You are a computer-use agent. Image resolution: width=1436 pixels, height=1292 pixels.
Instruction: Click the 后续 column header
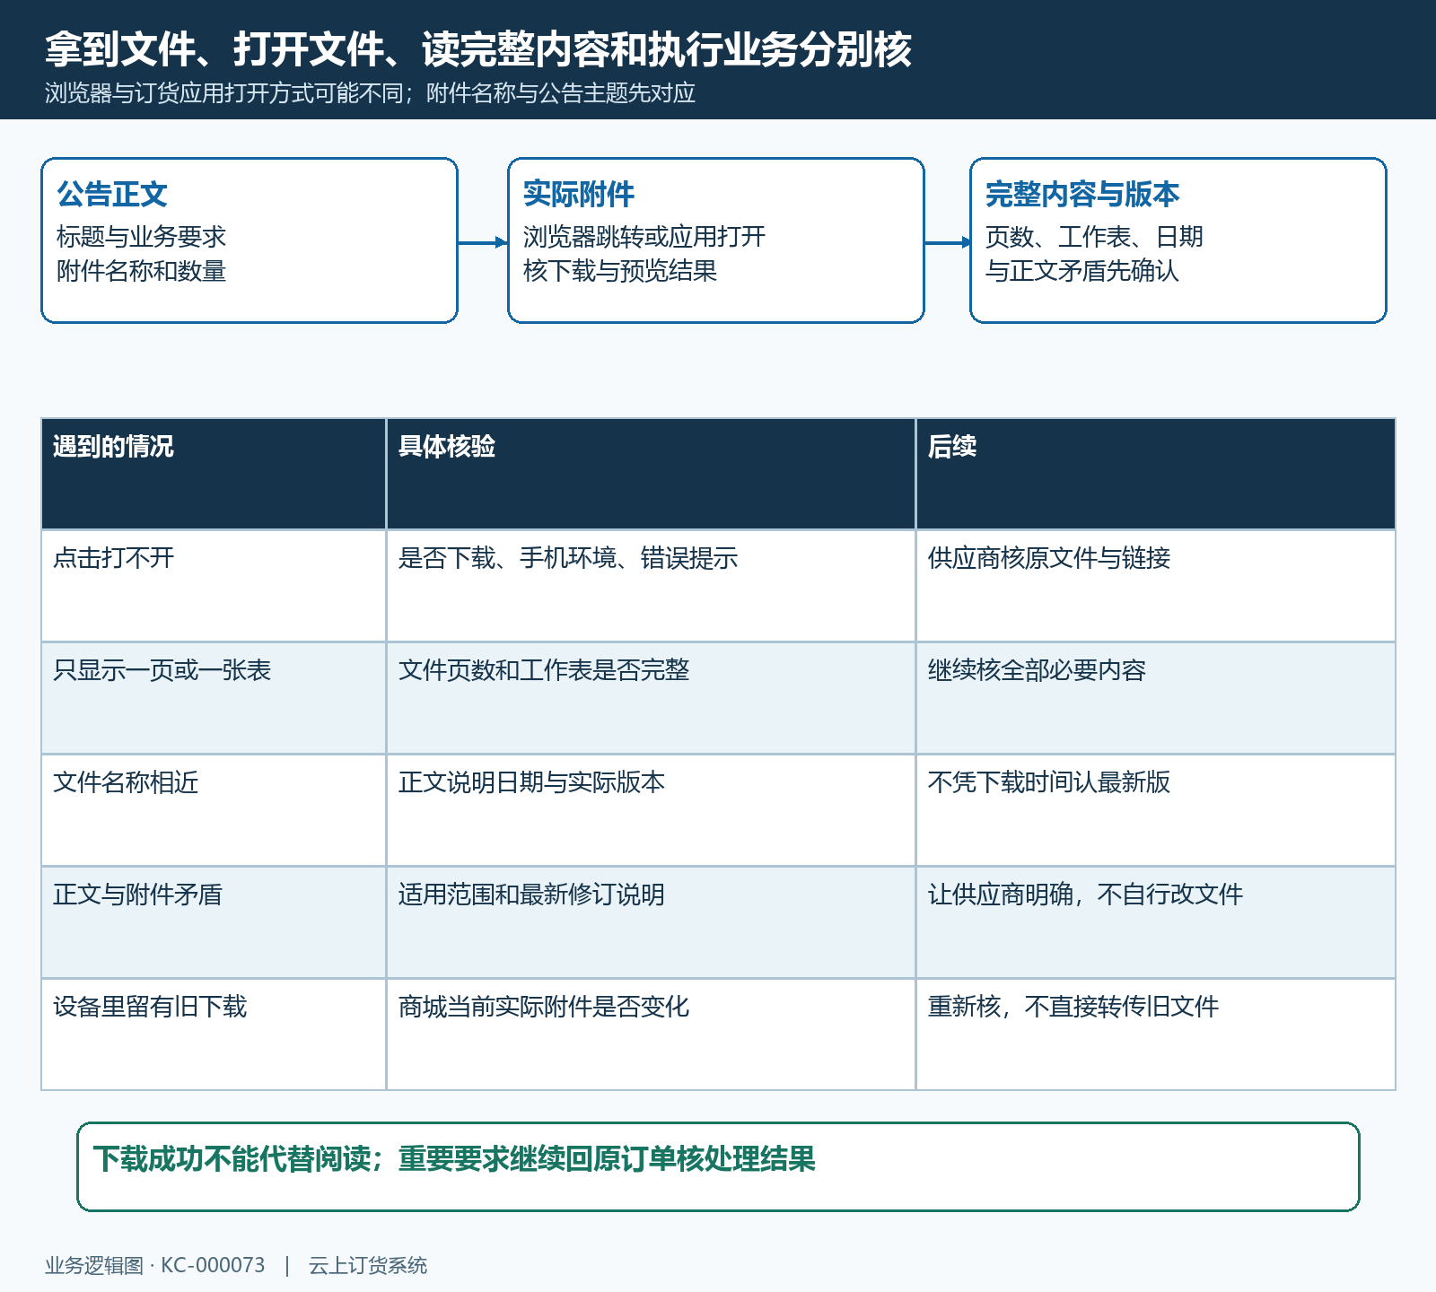(1156, 474)
